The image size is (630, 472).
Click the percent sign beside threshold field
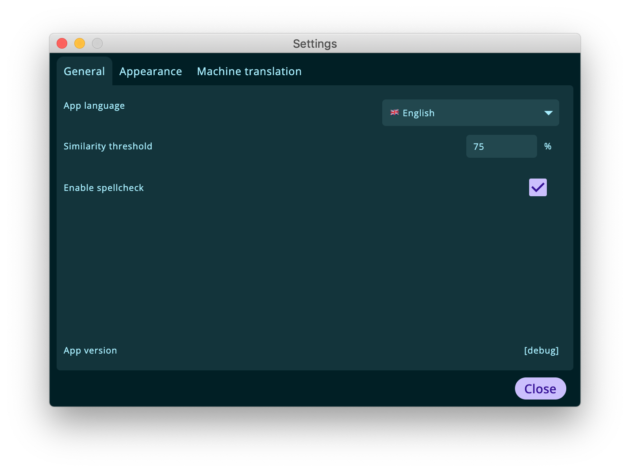tap(548, 146)
